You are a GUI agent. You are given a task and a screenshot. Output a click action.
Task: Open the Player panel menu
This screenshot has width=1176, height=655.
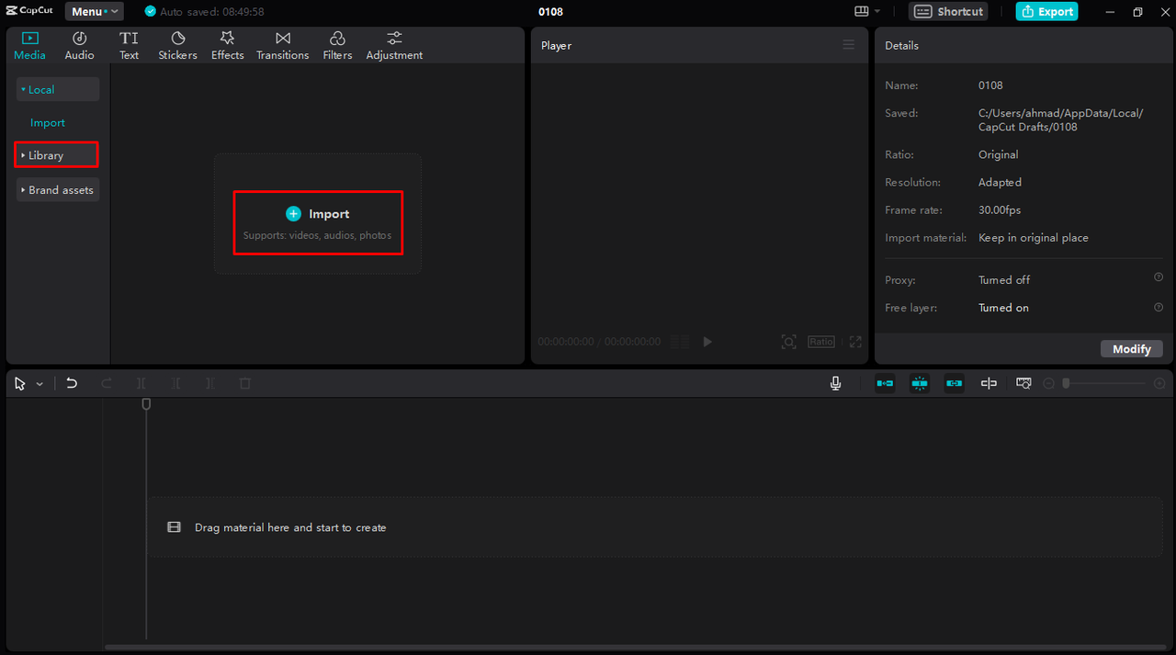(x=849, y=45)
